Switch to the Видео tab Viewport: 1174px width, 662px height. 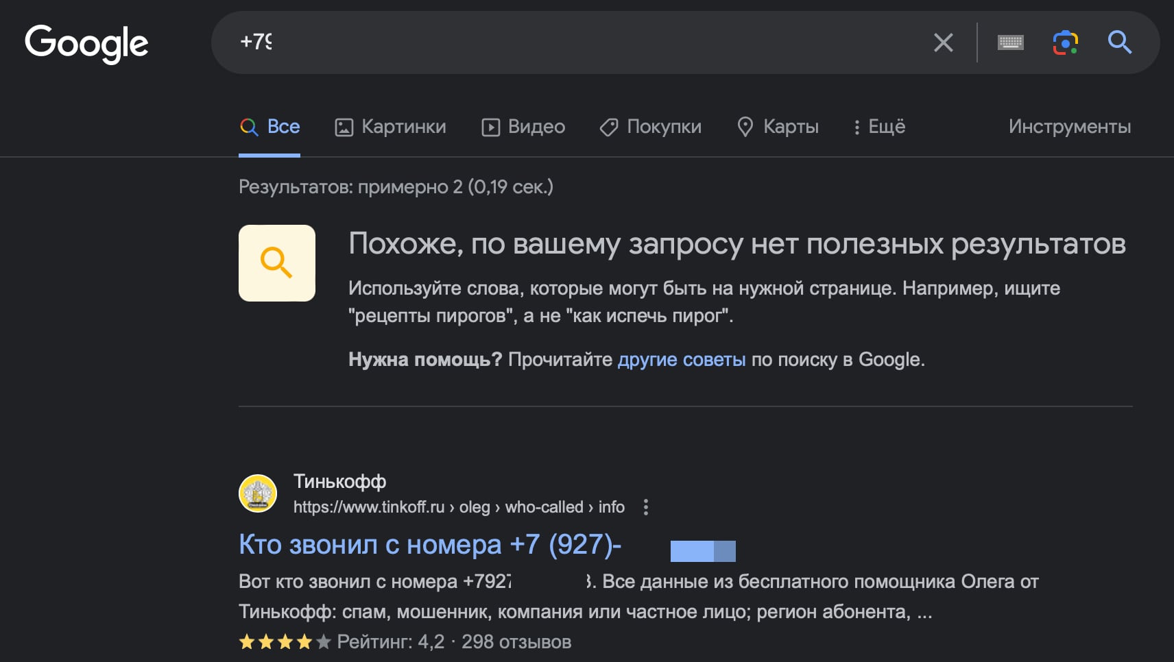tap(523, 127)
